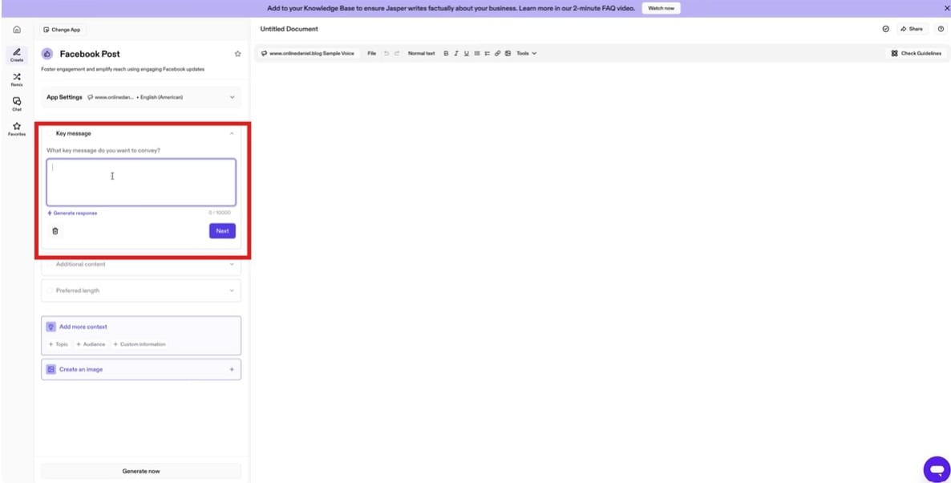Select the Sample Voice brand voice
This screenshot has width=951, height=483.
click(x=307, y=54)
